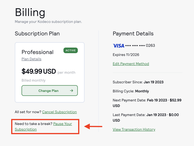This screenshot has width=194, height=146.
Task: Click the VISA card logo
Action: [x=118, y=46]
